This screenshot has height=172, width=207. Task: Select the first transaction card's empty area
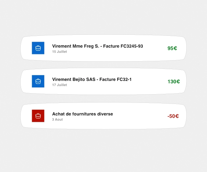click(x=155, y=55)
